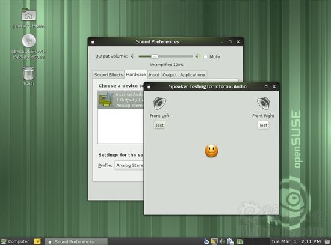Click the Front Right speaker icon
Viewport: 331px width, 245px height.
coord(263,103)
